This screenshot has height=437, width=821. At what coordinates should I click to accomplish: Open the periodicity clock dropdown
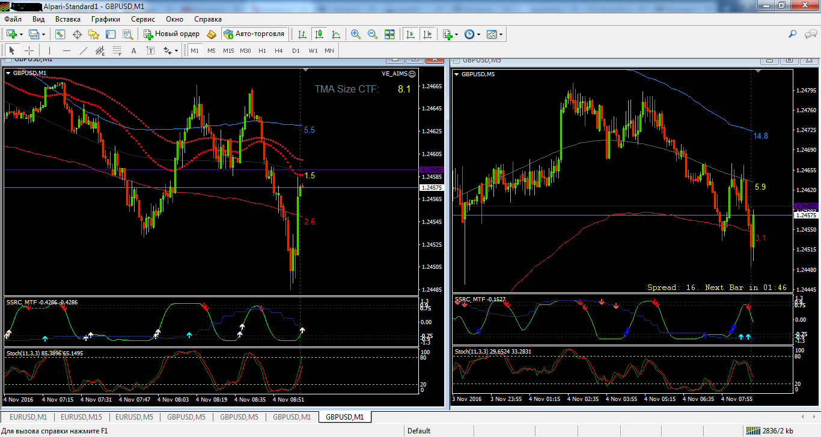click(478, 34)
